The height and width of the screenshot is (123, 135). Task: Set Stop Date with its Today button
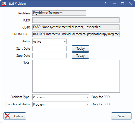click(80, 56)
